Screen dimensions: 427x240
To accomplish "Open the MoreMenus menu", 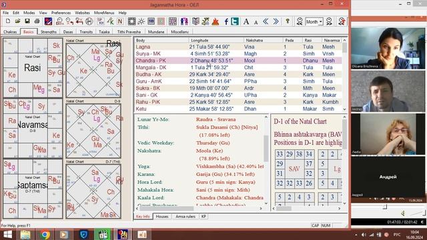I will click(x=104, y=13).
